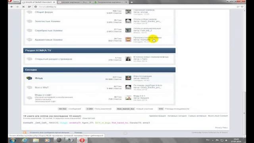This screenshot has width=254, height=143.
Task: Open last poster avatar in Адамантовые Хомяки row
Action: (128, 40)
